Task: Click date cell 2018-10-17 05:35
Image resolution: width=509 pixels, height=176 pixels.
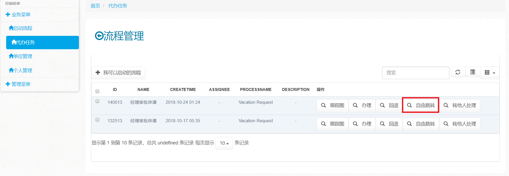Action: 183,121
